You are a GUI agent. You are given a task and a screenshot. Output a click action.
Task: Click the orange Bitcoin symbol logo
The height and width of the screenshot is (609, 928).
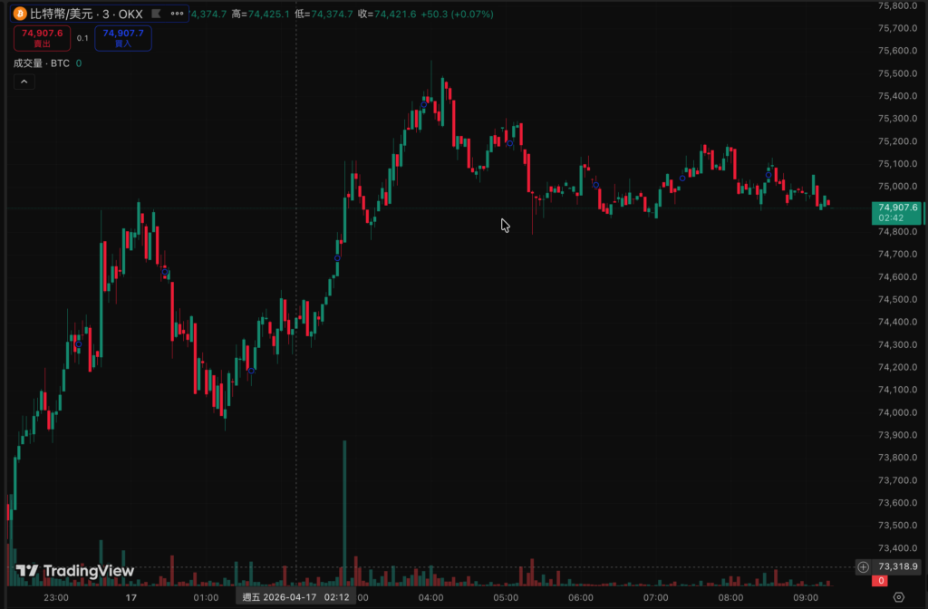(20, 14)
